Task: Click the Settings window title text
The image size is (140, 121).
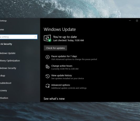Action: tap(3, 21)
